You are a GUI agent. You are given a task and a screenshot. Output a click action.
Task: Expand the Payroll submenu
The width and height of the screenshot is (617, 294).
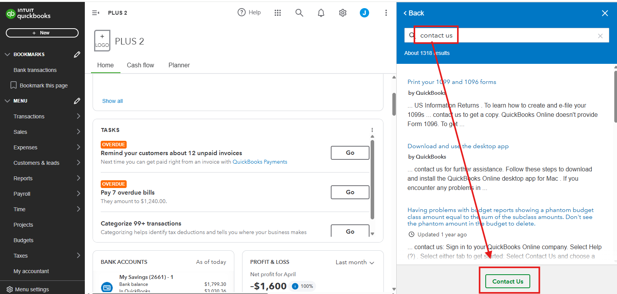[79, 193]
